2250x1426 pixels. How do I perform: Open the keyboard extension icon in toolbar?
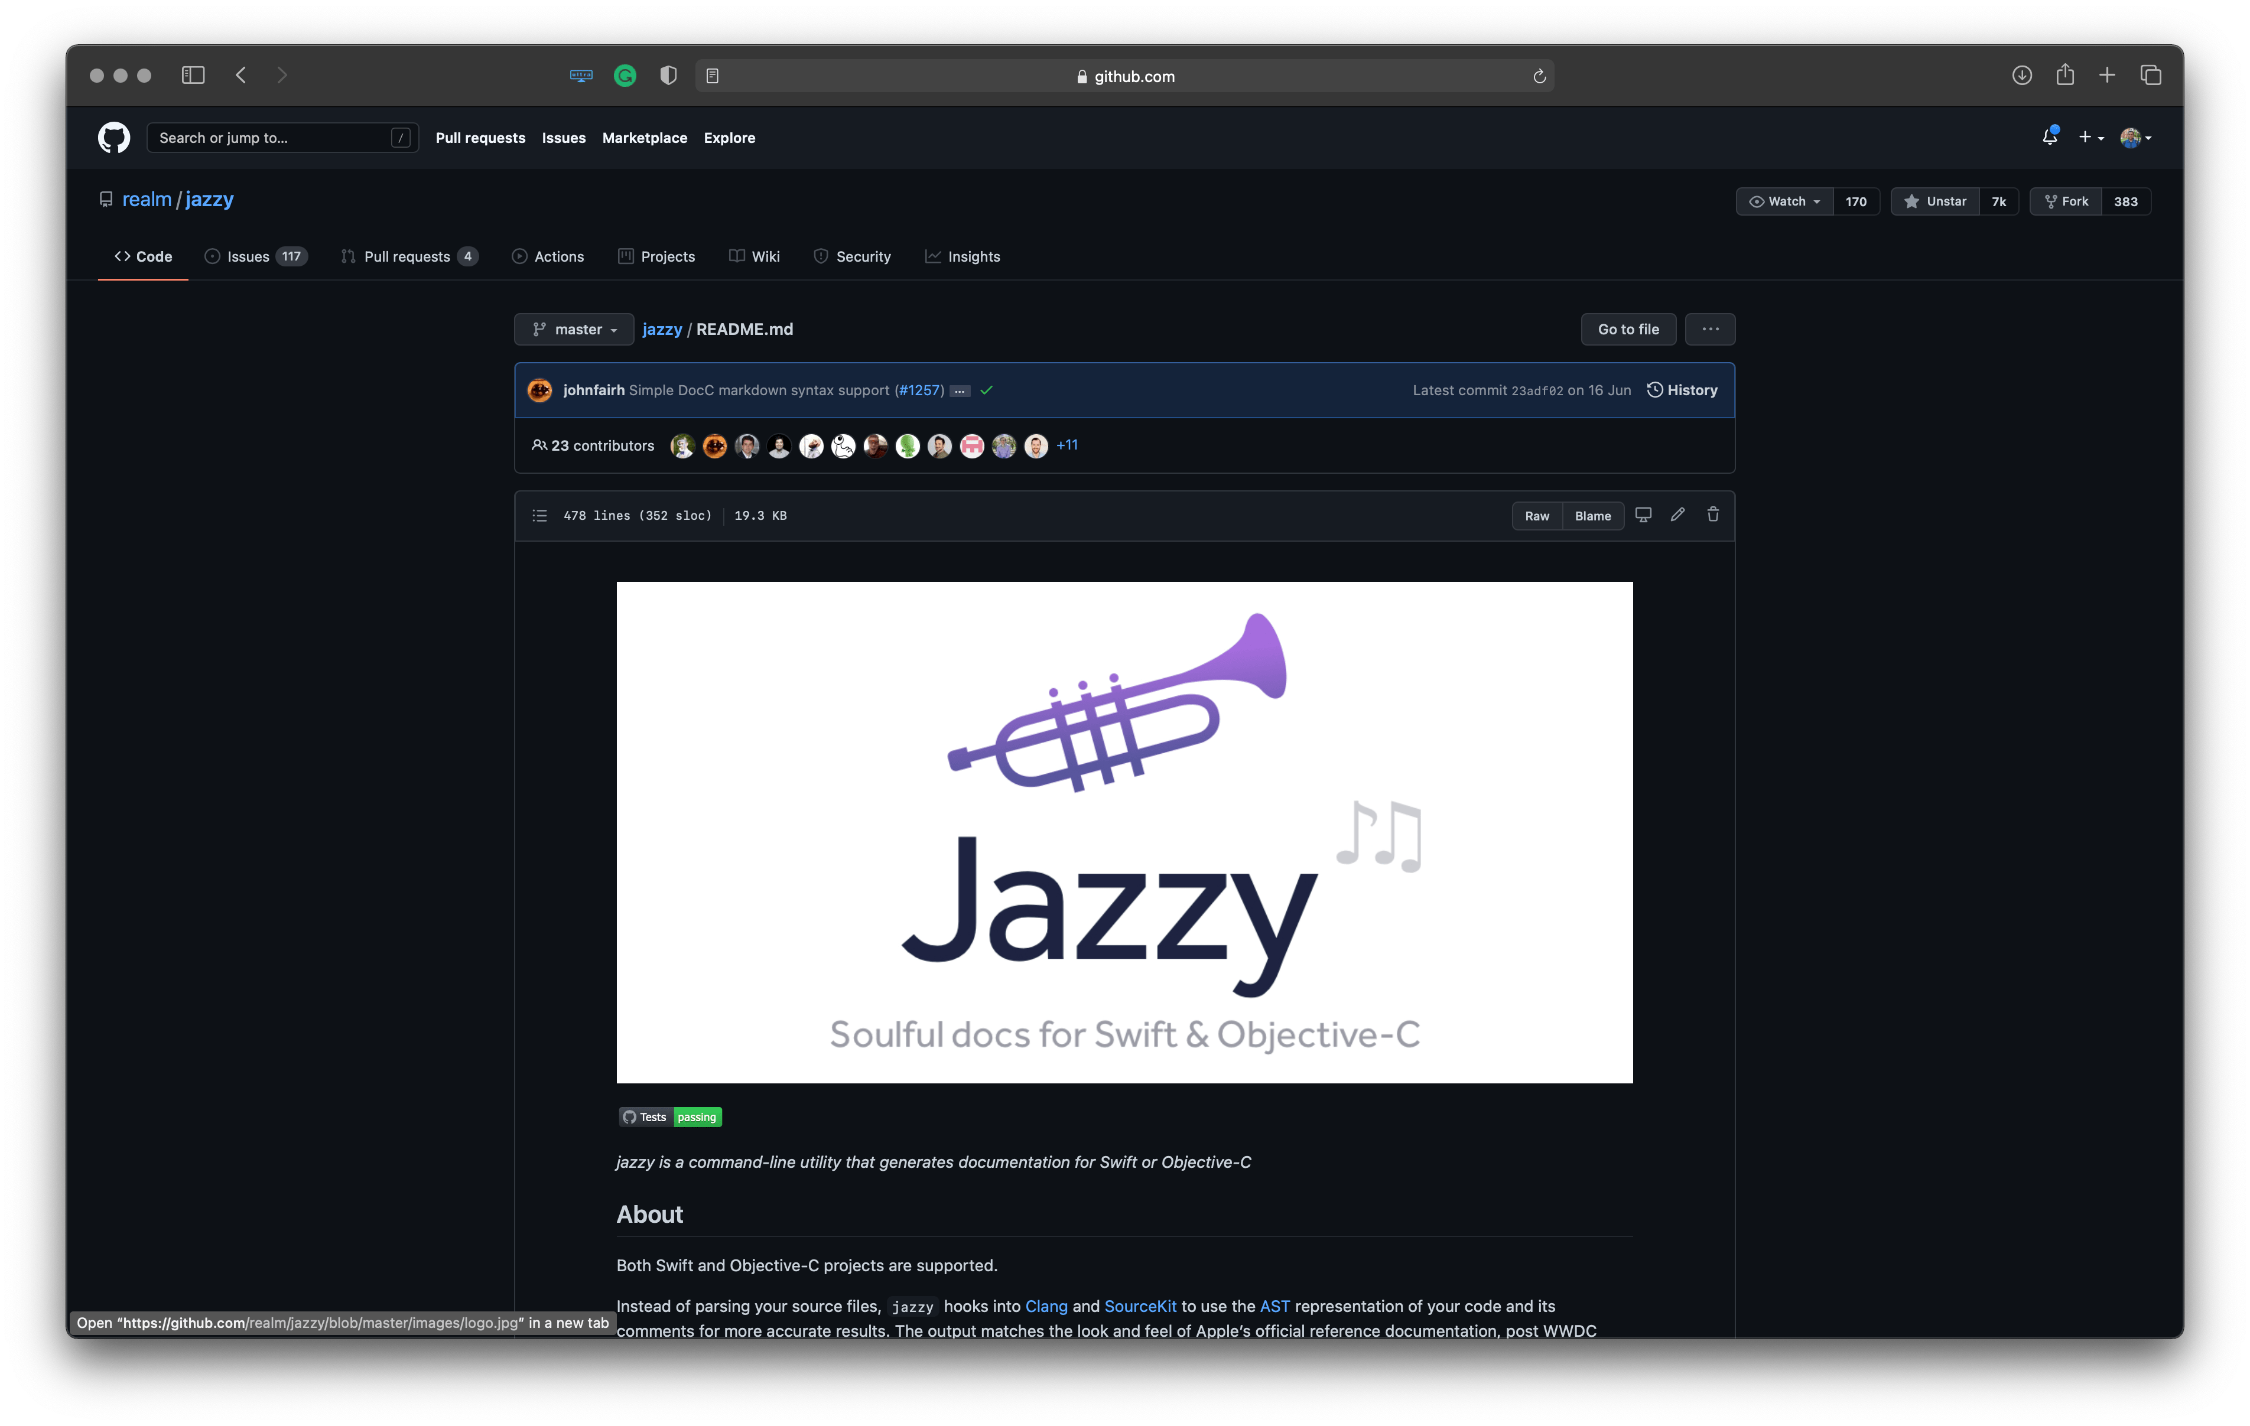[x=581, y=76]
